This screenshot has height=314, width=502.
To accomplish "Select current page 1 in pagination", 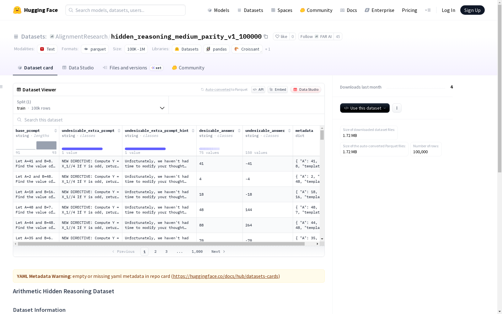I will (144, 252).
